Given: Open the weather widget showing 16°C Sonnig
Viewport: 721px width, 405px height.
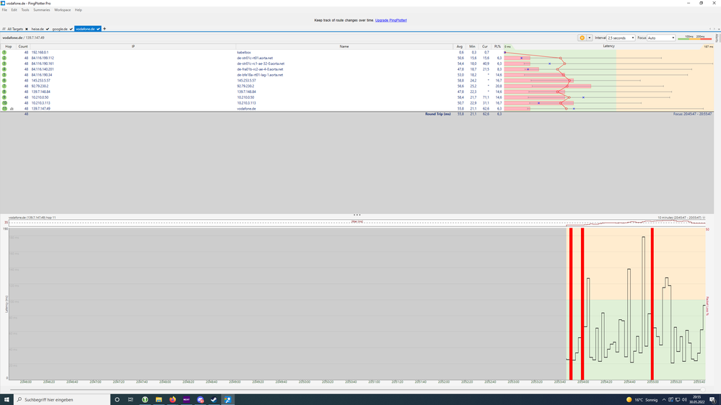Looking at the screenshot, I should click(642, 399).
